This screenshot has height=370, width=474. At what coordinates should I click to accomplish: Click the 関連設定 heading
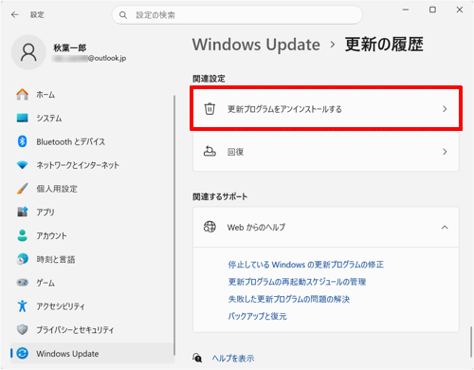pos(209,79)
